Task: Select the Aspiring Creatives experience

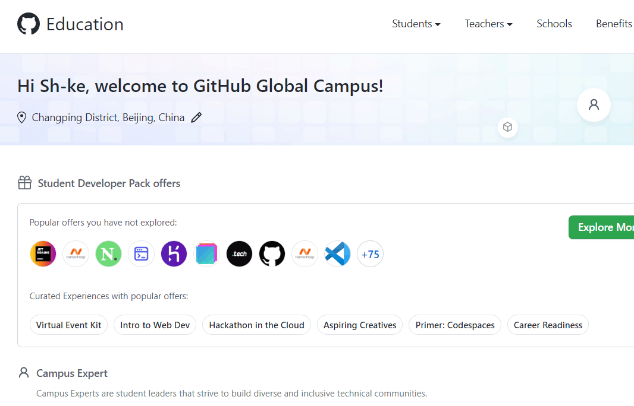Action: coord(360,325)
